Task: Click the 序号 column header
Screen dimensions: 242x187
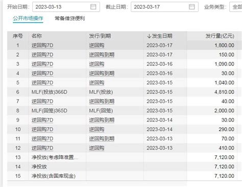Action: click(18, 36)
